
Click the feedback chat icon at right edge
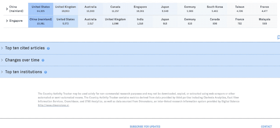[279, 37]
